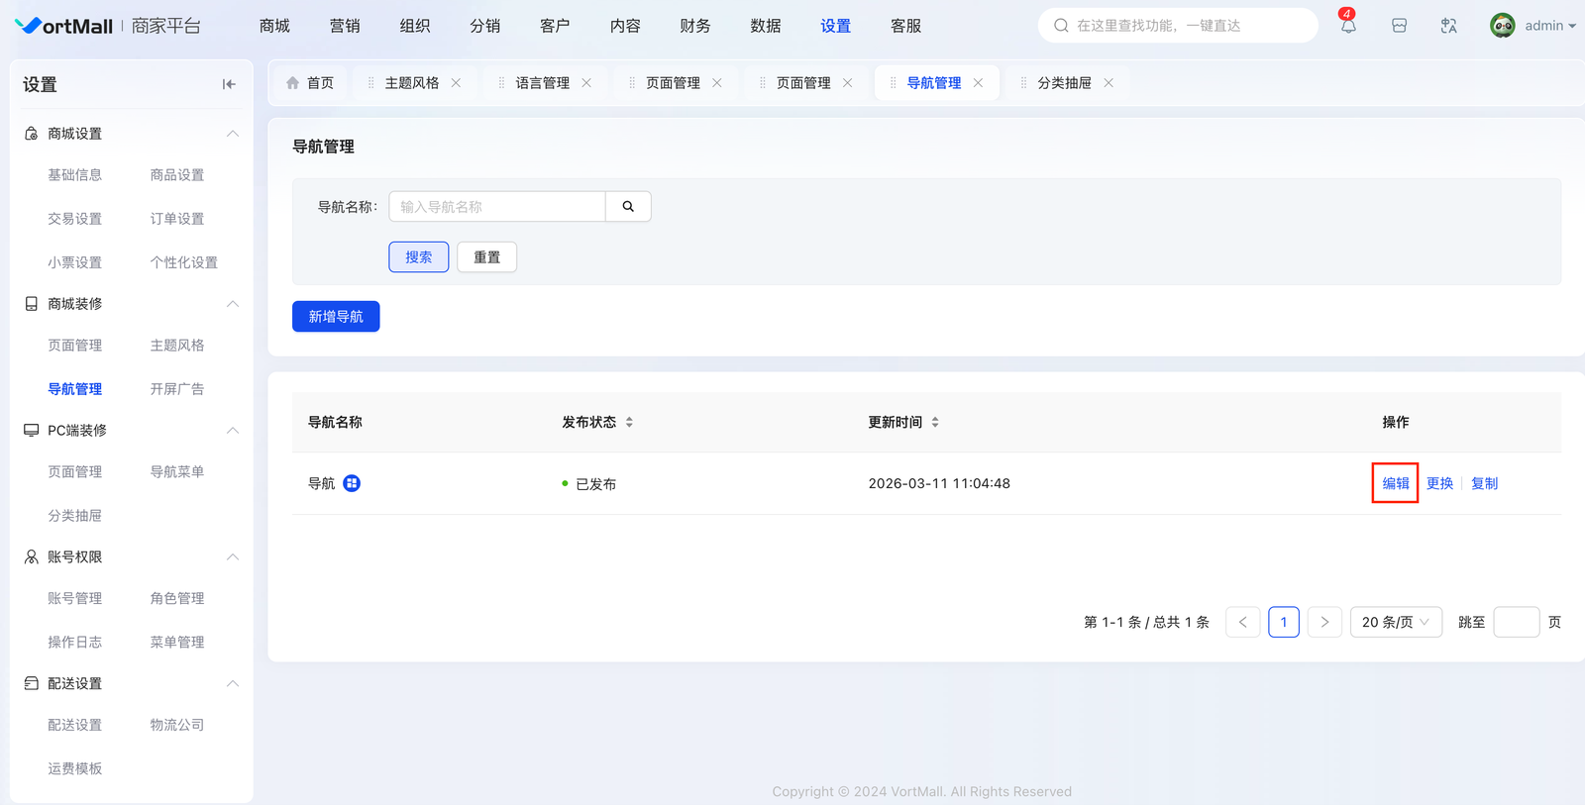Screen dimensions: 1585x805
Task: Open 角色管理 in sidebar
Action: coord(177,599)
